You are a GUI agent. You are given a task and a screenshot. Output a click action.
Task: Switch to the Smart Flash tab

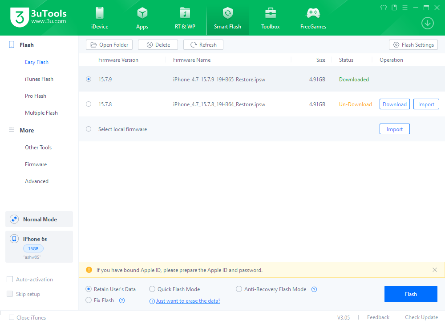click(227, 18)
